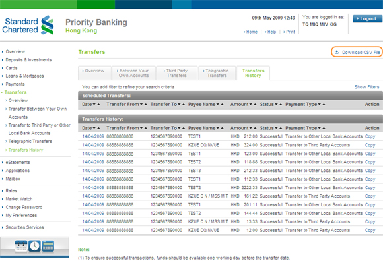383x261 pixels.
Task: Open the Telegraphic Transfers tab
Action: pyautogui.click(x=217, y=73)
